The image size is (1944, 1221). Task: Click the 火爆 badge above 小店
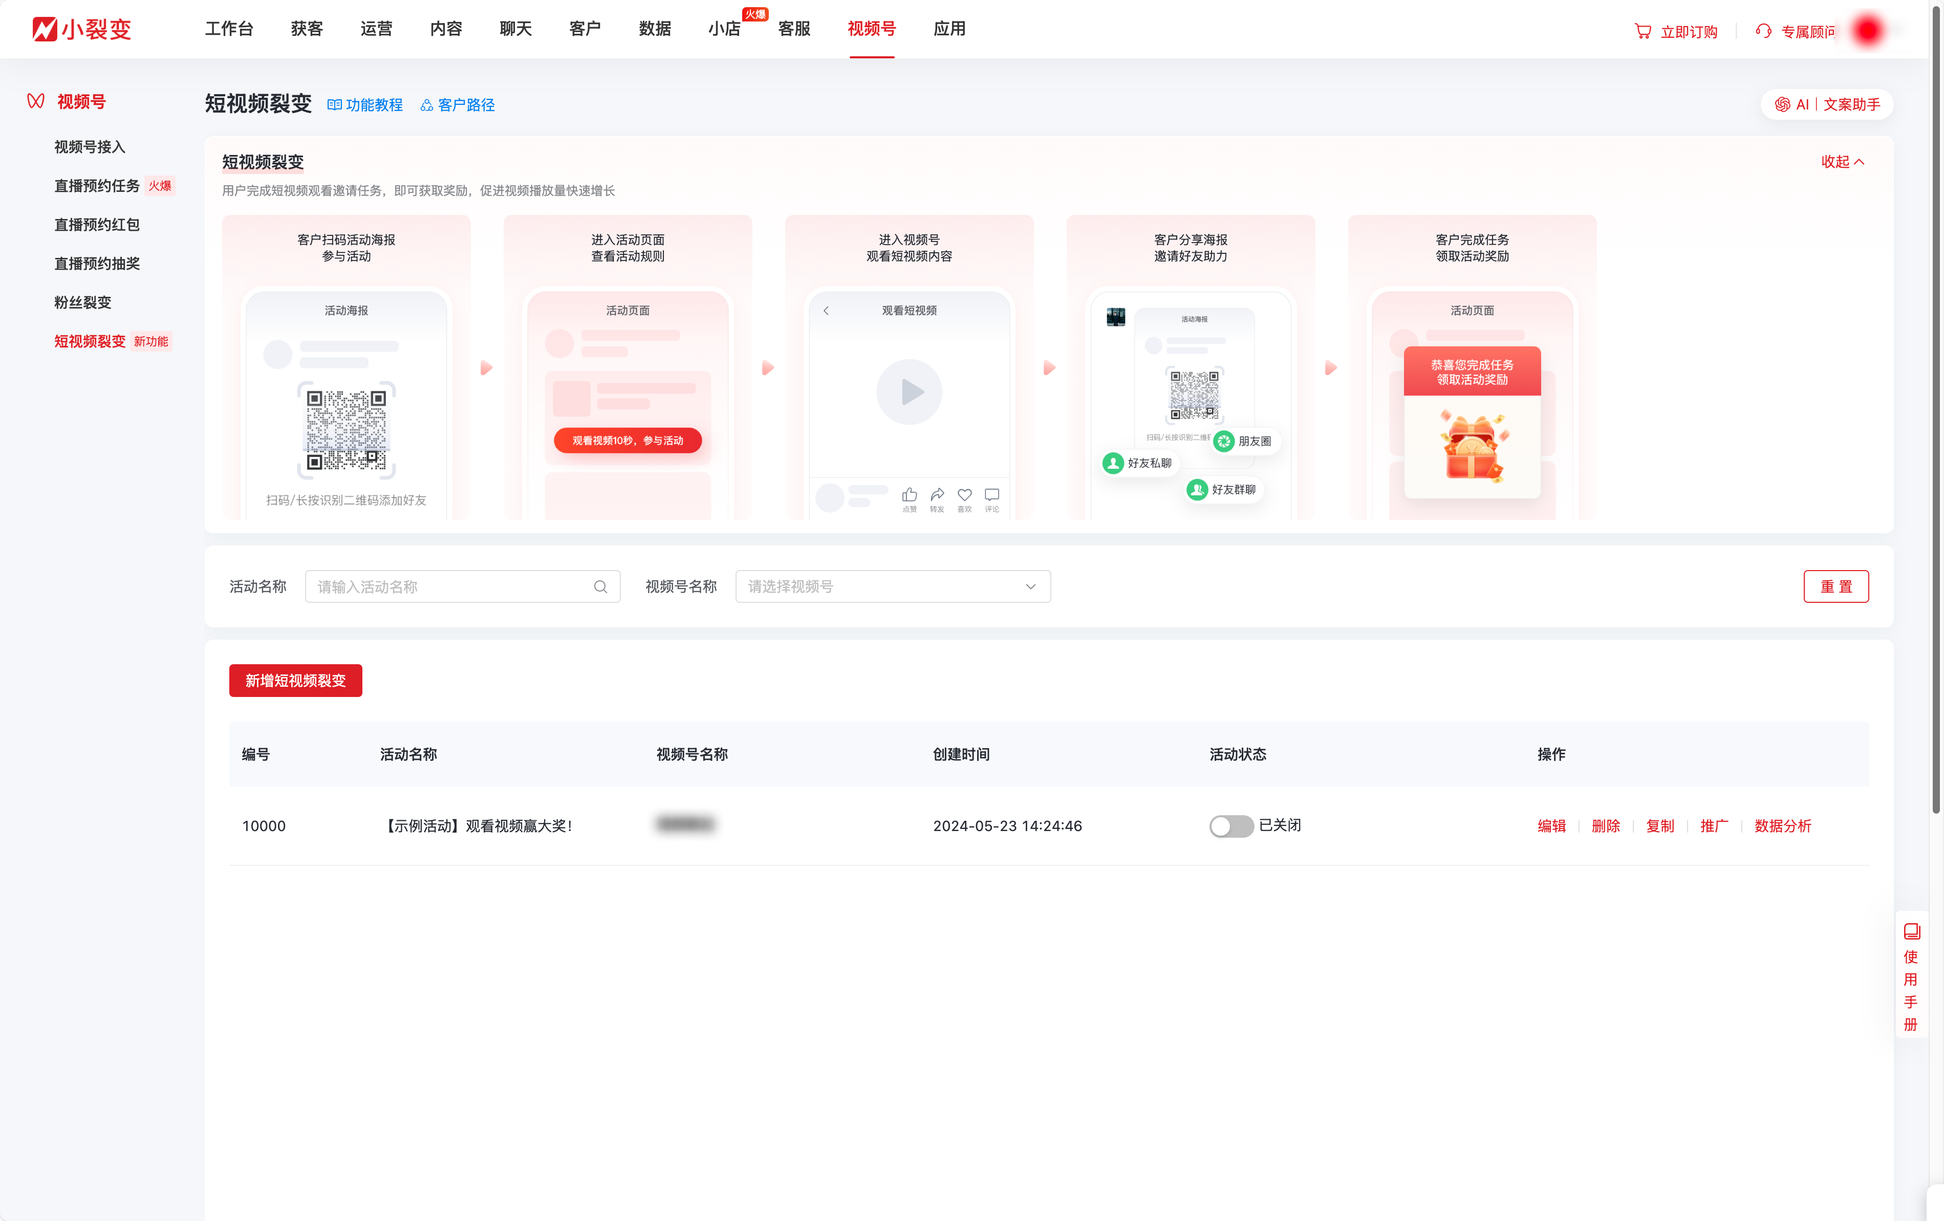755,14
